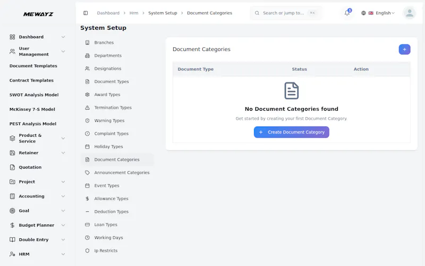The width and height of the screenshot is (425, 266).
Task: Click the Loan Types card icon
Action: pos(87,225)
